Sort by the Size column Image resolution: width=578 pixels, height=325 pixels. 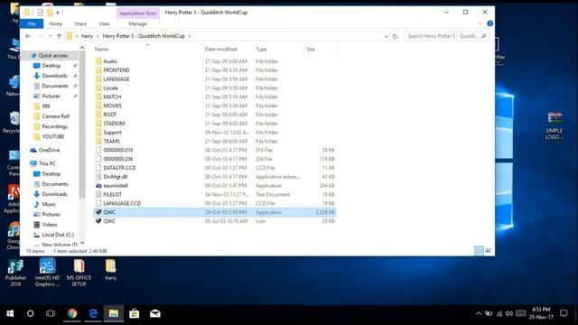(311, 49)
